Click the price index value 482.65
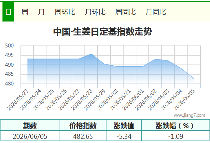The width and height of the screenshot is (210, 143). pyautogui.click(x=83, y=136)
